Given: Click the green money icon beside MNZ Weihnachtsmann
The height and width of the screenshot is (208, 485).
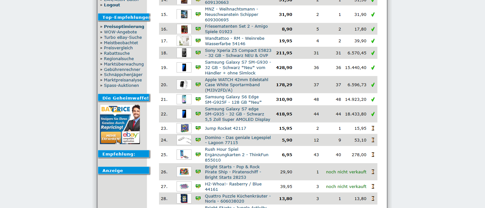Looking at the screenshot, I should click(198, 14).
